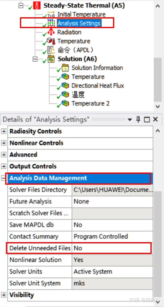Expand the Visibility section

point(3,295)
